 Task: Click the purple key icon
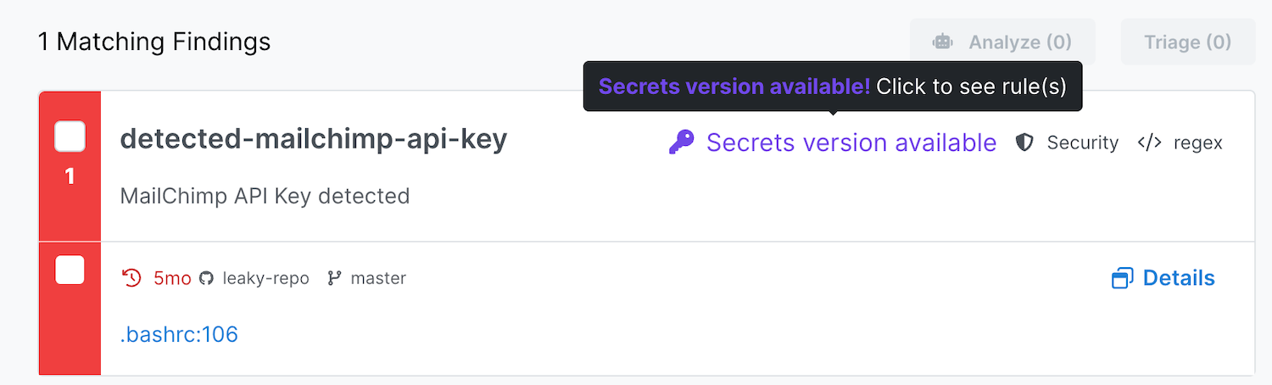681,142
